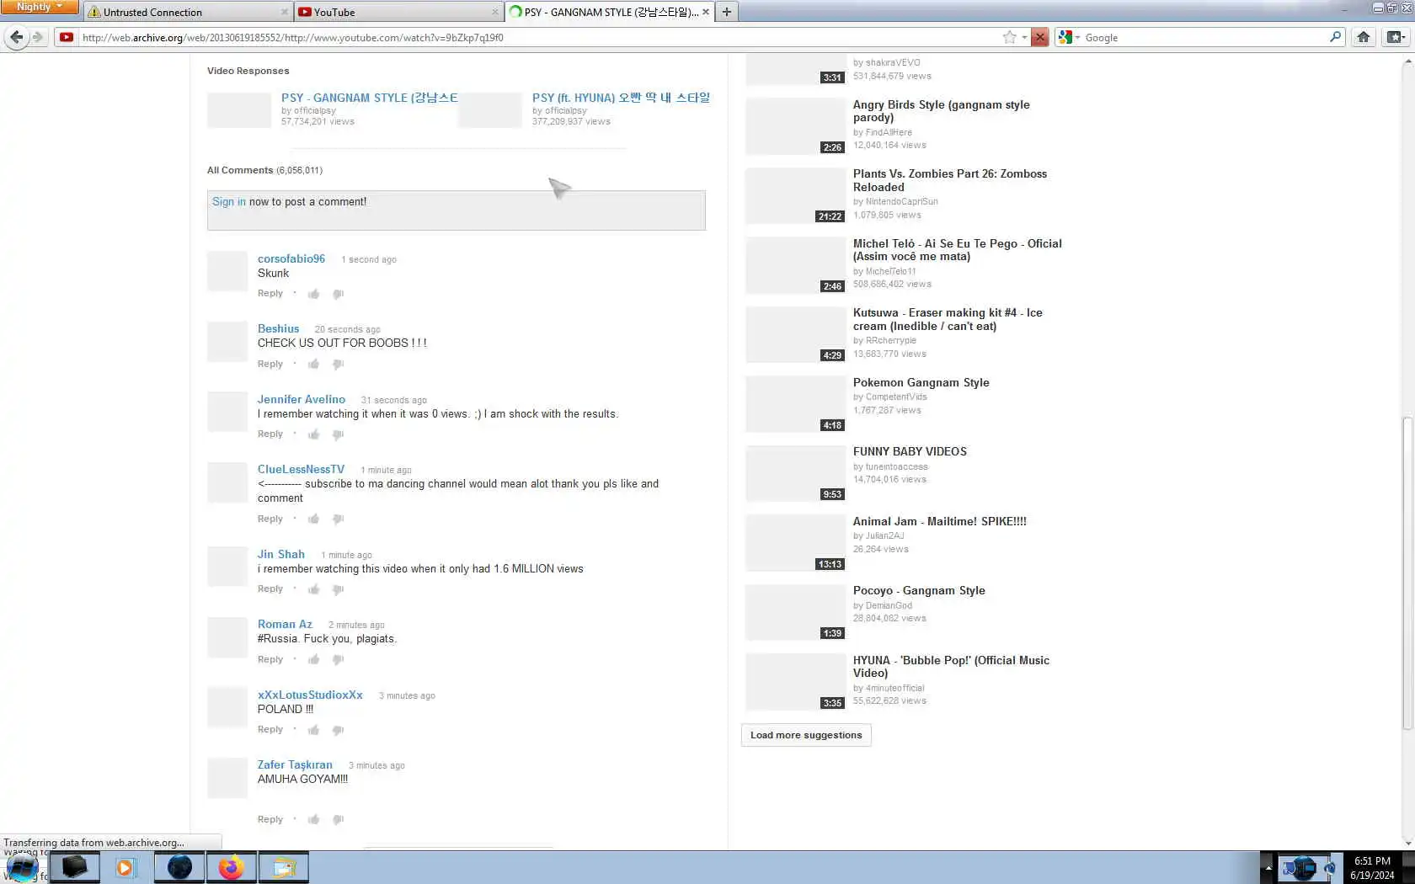Viewport: 1415px width, 884px height.
Task: Thumbs down corsofabio96's 'Skunk' comment
Action: [x=338, y=294]
